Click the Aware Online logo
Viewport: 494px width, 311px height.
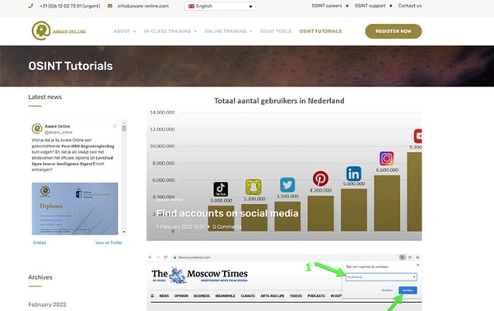[x=58, y=30]
